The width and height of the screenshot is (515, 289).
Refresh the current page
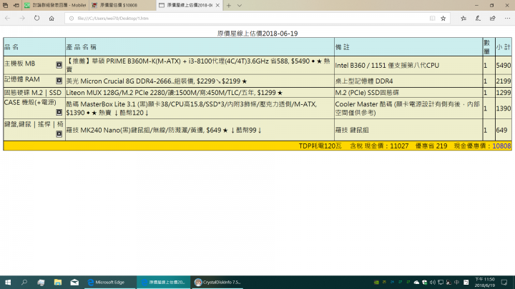pyautogui.click(x=36, y=19)
